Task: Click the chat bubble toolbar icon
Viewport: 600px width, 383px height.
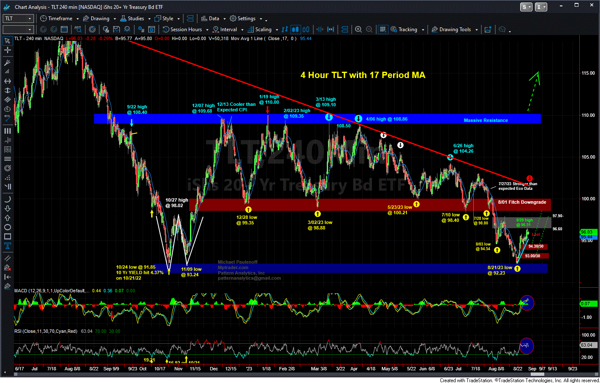Action: [502, 30]
